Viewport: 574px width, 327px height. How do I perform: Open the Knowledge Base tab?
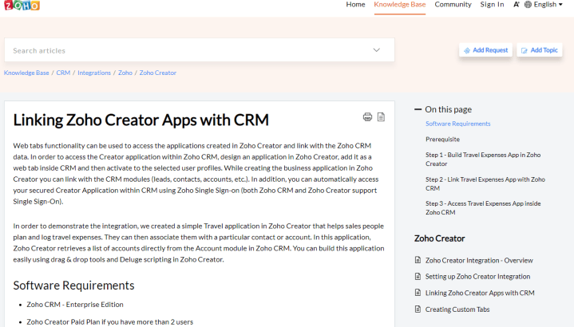click(x=400, y=5)
